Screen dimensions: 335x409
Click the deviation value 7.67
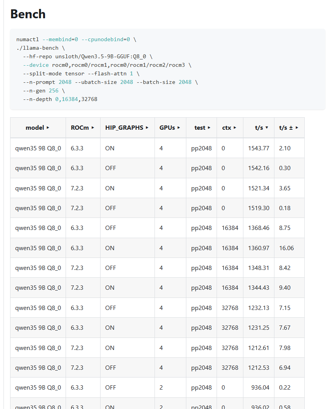click(x=285, y=327)
